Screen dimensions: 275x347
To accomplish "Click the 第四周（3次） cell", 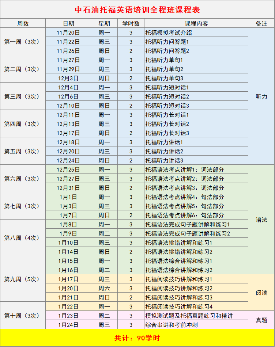I will [x=23, y=124].
